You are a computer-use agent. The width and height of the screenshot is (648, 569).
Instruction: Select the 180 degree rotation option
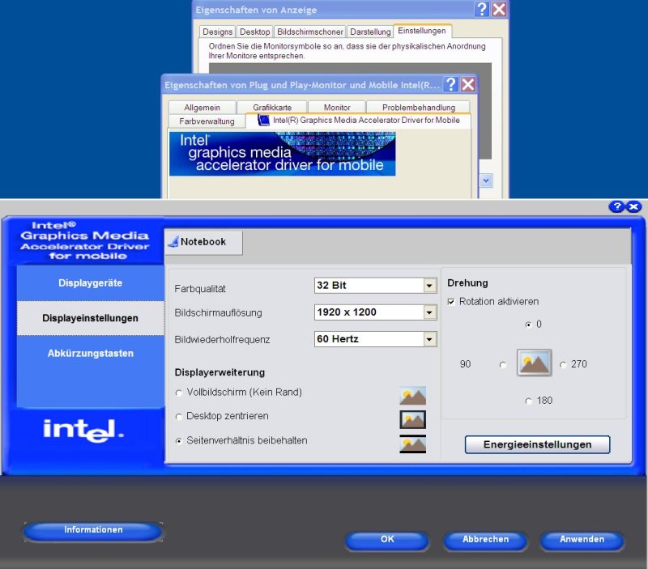(528, 401)
